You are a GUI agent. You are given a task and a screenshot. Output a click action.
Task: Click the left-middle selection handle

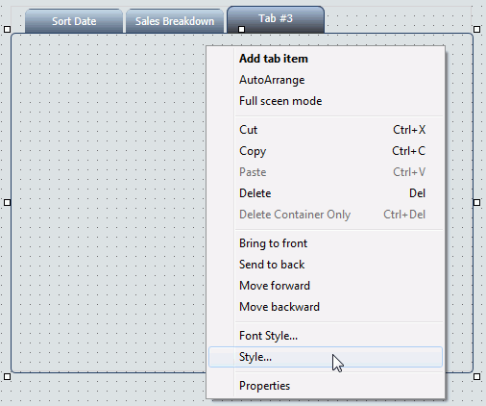7,203
